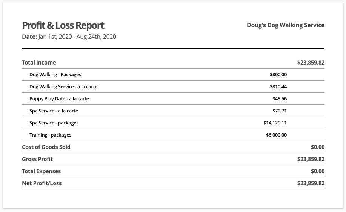The height and width of the screenshot is (212, 346).
Task: Click the Gross Profit row label
Action: [x=37, y=159]
